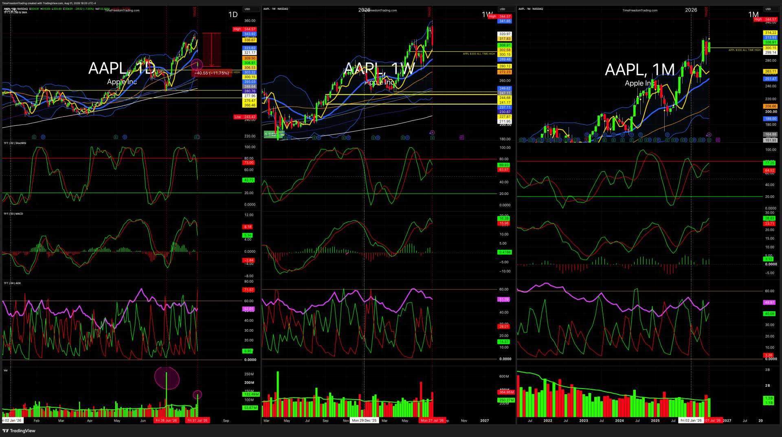
Task: Click the orange 309.50 price label
Action: pyautogui.click(x=250, y=58)
